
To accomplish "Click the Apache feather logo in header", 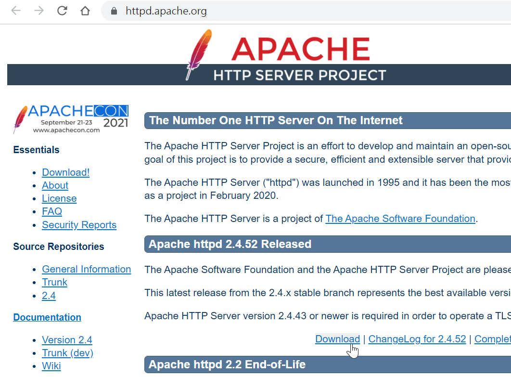I will [199, 54].
